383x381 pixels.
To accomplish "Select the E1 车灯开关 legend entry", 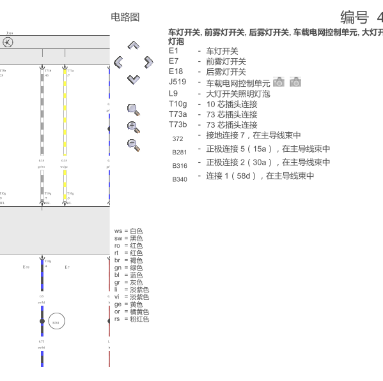I will pos(203,51).
